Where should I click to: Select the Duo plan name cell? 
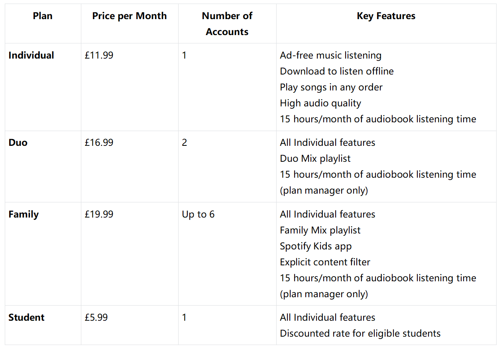point(18,143)
